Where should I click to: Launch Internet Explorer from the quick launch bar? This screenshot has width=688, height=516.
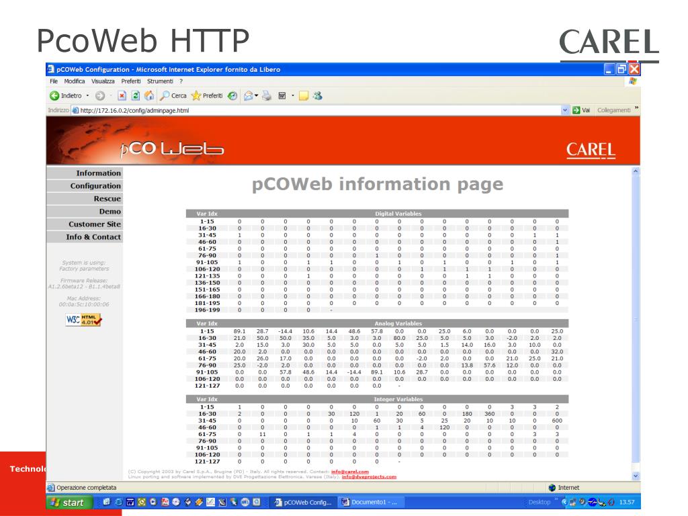118,502
